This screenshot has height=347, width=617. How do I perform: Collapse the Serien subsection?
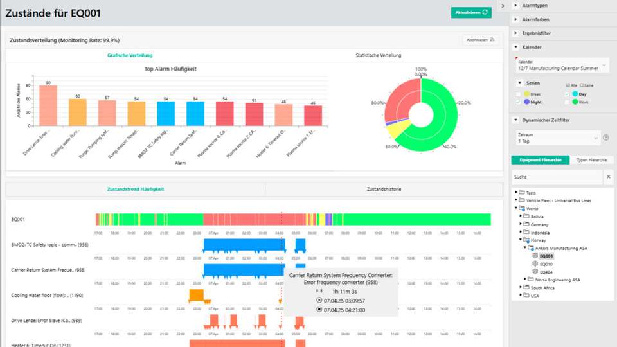pyautogui.click(x=520, y=83)
